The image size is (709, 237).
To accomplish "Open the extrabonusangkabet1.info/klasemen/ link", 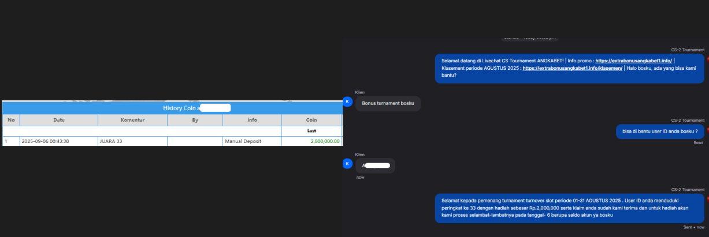I will (x=572, y=68).
